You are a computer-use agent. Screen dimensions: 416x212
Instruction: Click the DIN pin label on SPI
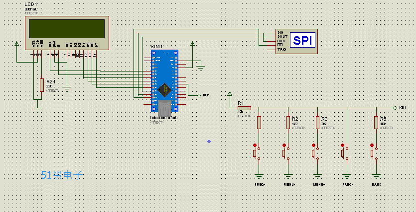[x=280, y=32]
